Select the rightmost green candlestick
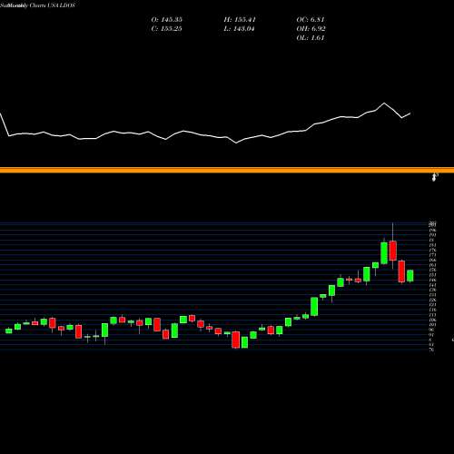454x454 pixels. point(410,276)
